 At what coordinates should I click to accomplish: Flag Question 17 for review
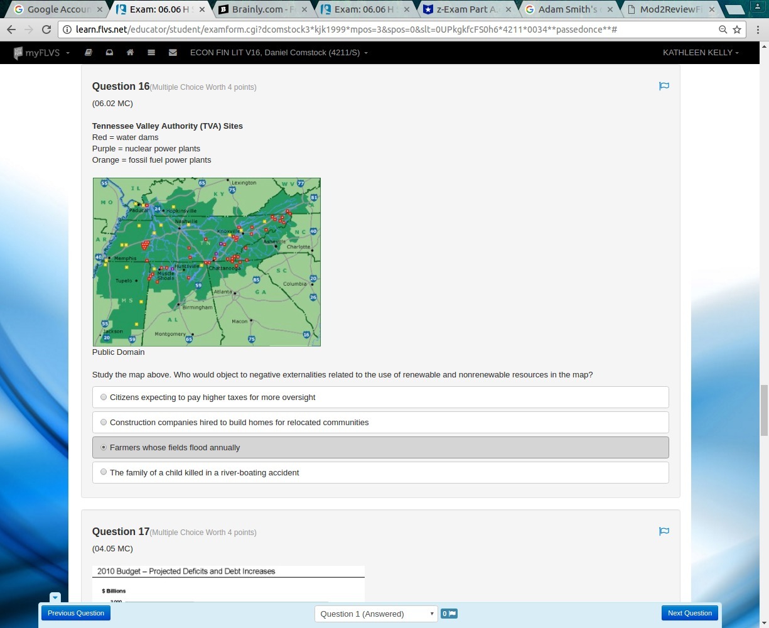[x=664, y=531]
